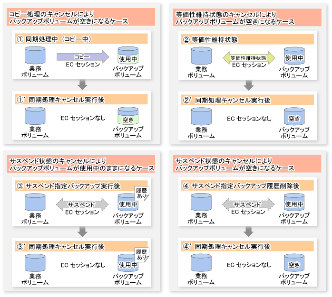Select the green 使用中 backup volume cylinder in ①

tap(127, 56)
